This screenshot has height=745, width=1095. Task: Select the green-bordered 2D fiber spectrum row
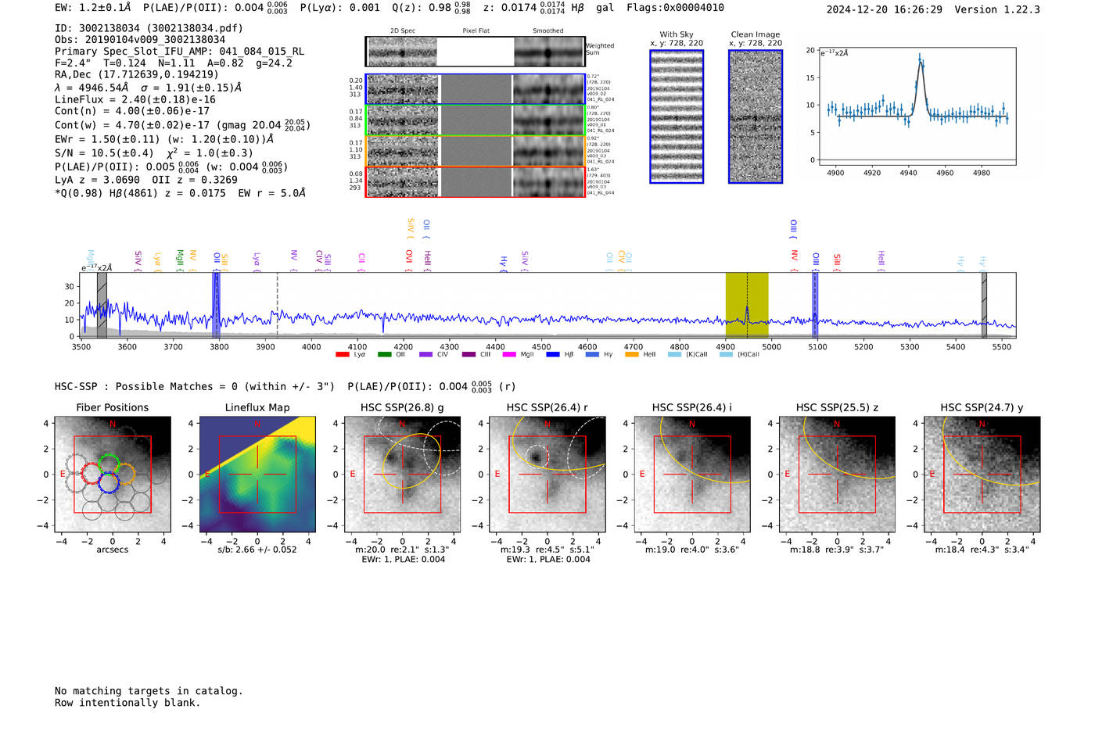[x=476, y=120]
